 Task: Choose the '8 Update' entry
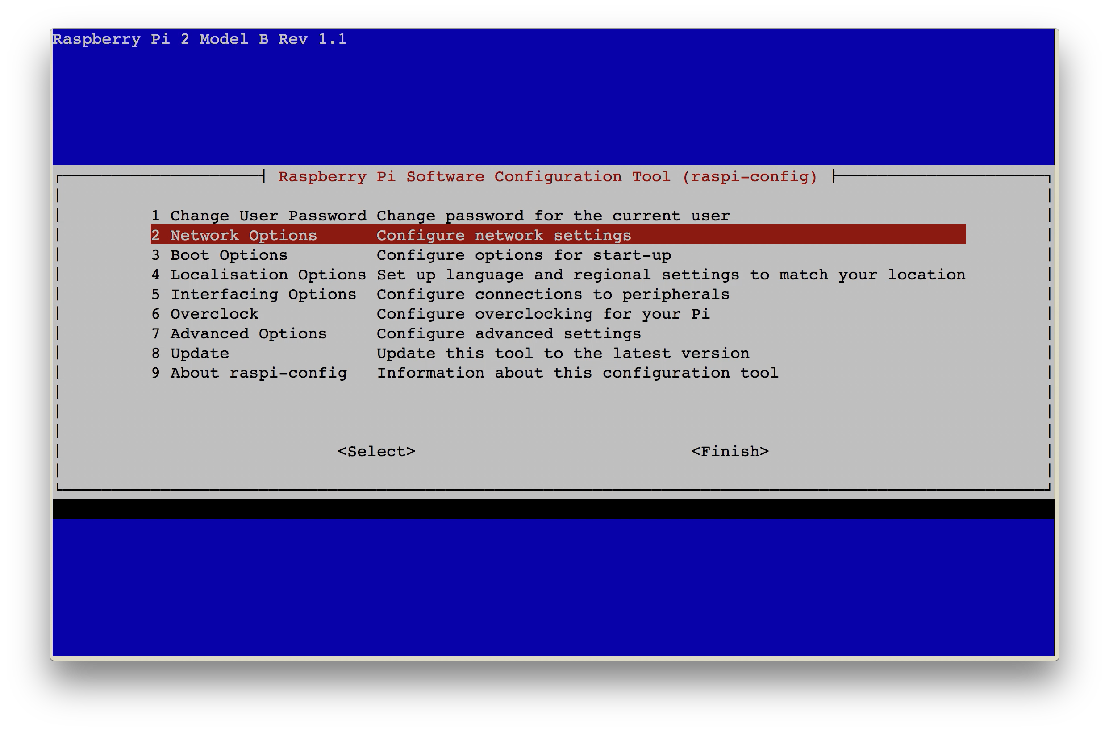click(558, 354)
